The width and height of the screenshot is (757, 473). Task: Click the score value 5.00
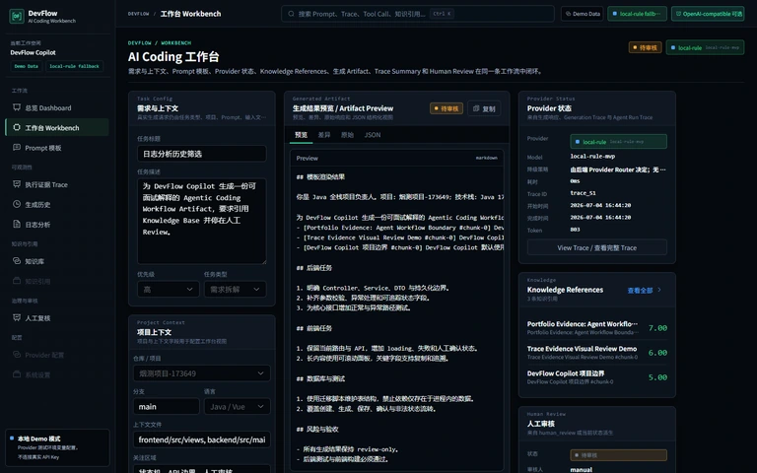[x=657, y=377]
